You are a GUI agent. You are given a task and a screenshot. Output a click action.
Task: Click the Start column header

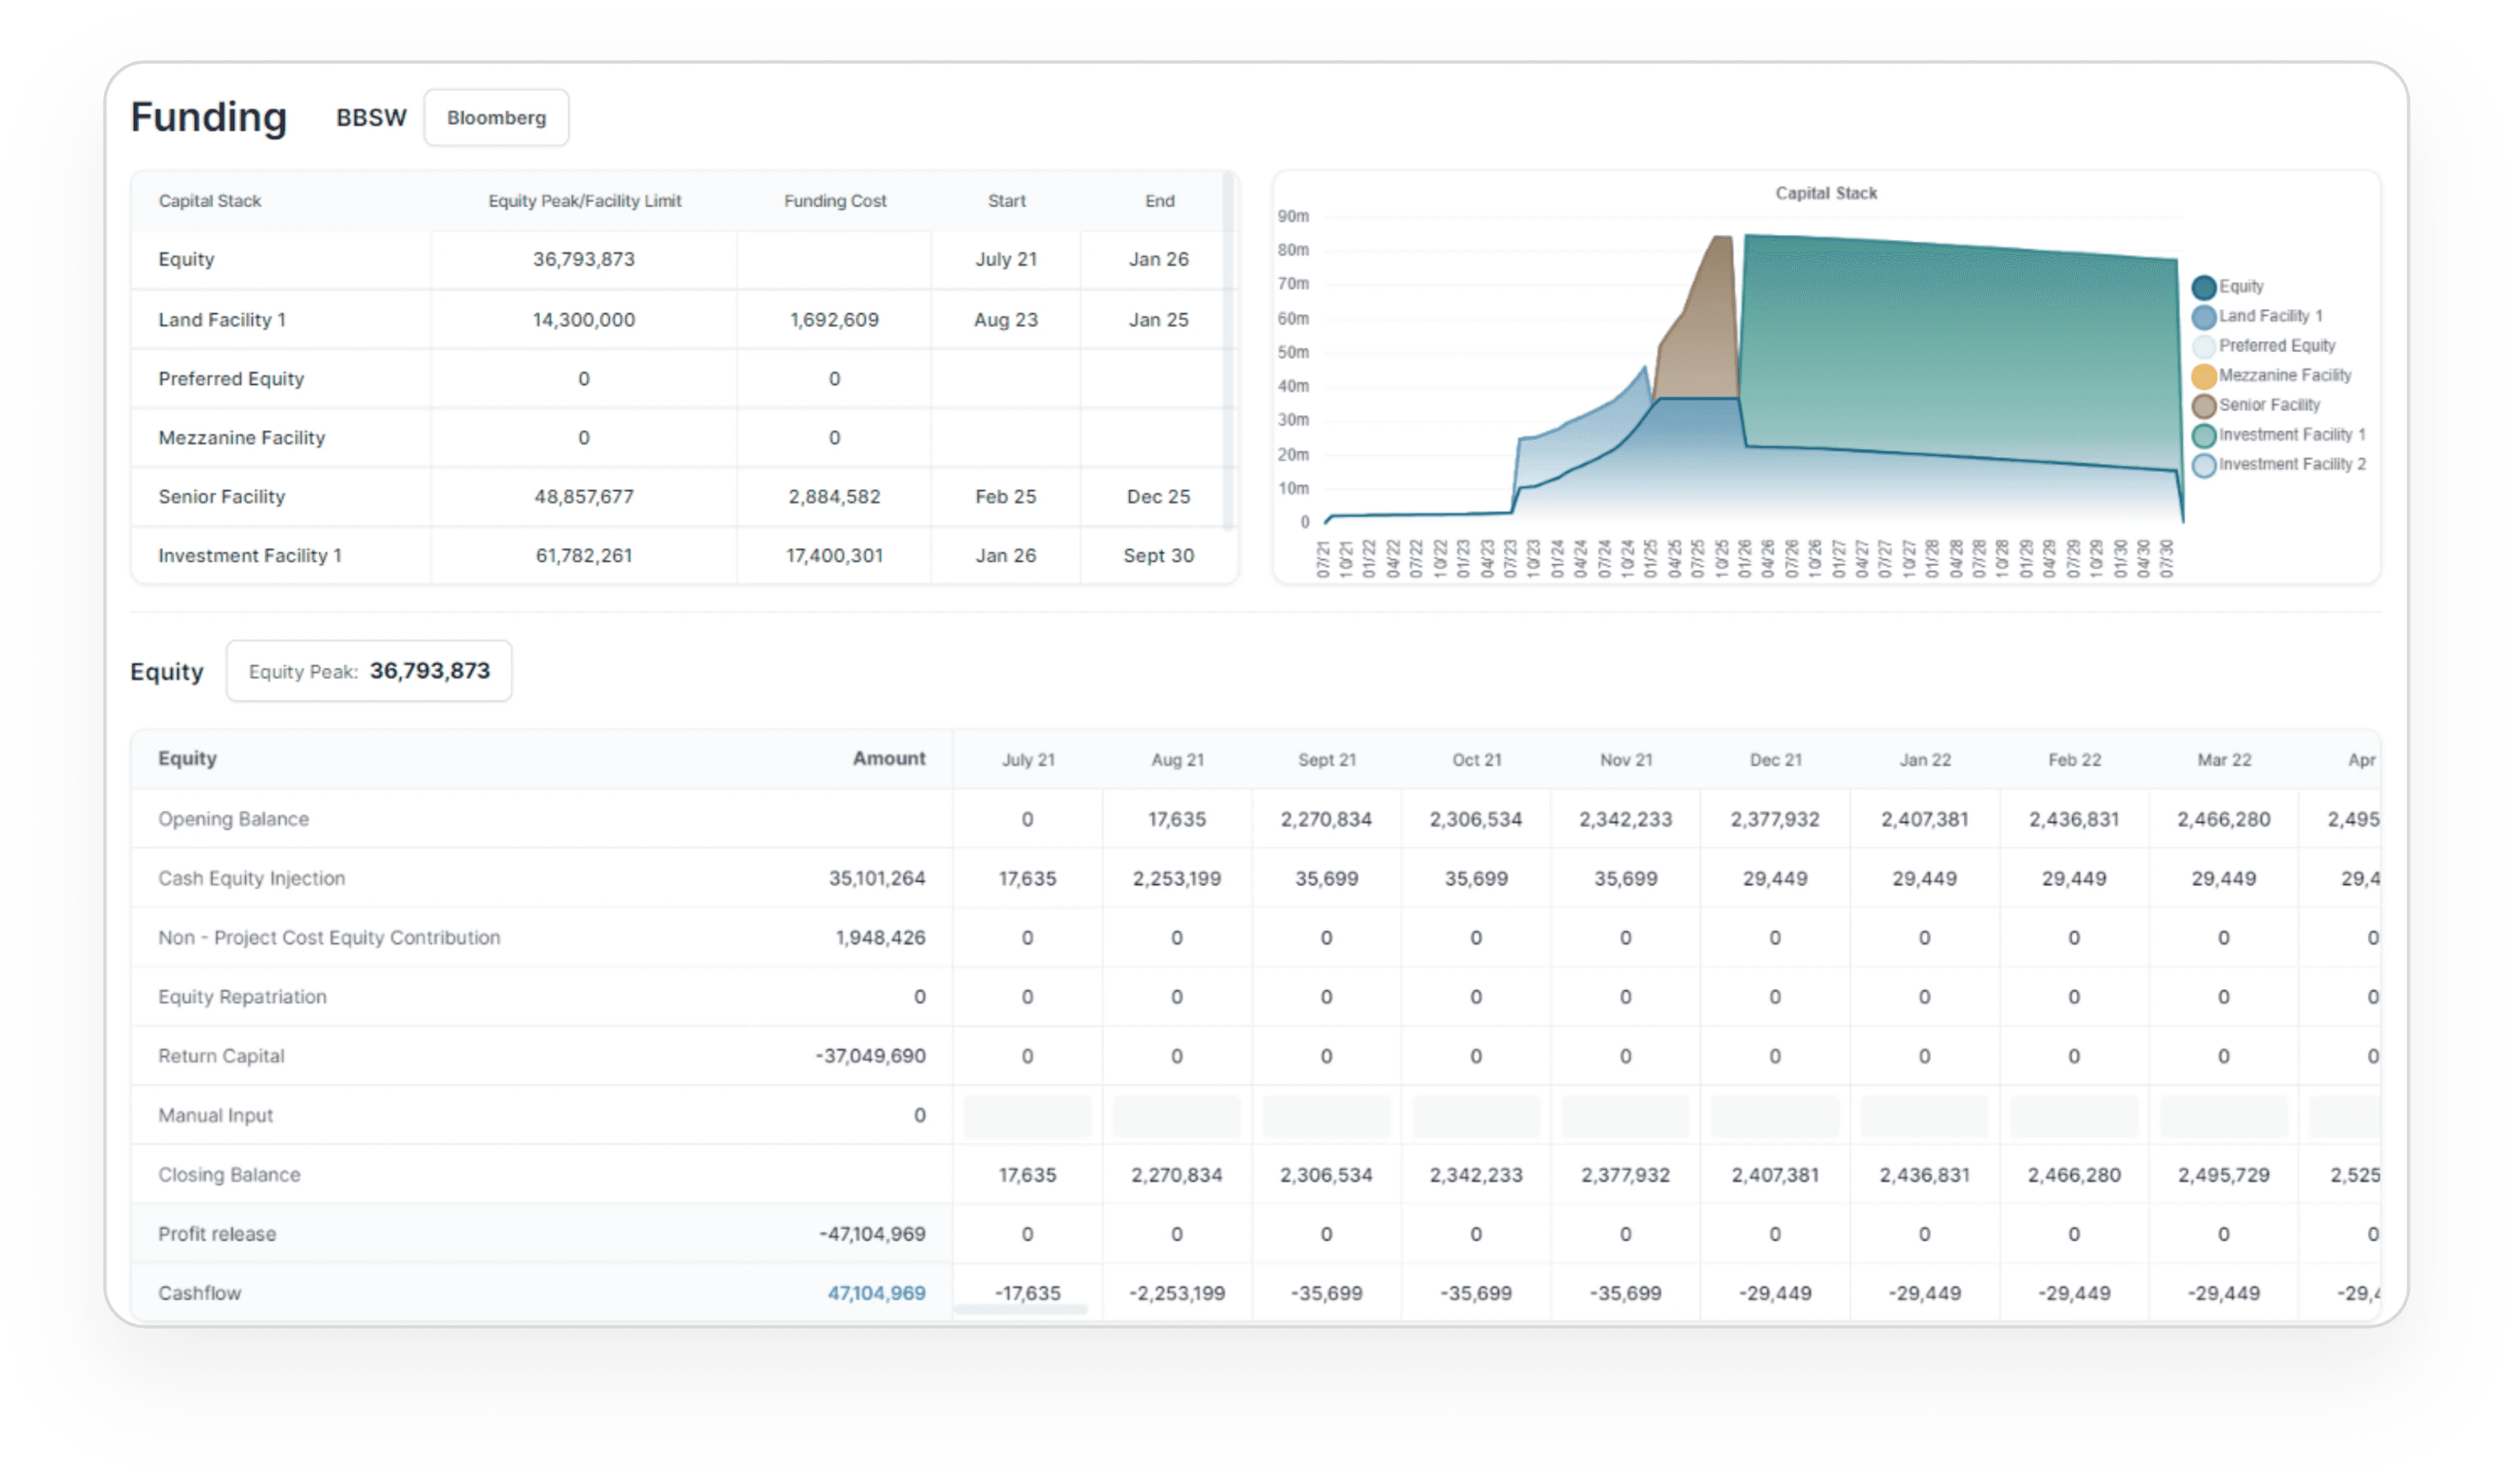[x=1007, y=201]
